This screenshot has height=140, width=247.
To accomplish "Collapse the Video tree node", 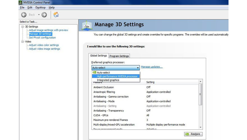I will coord(23,41).
